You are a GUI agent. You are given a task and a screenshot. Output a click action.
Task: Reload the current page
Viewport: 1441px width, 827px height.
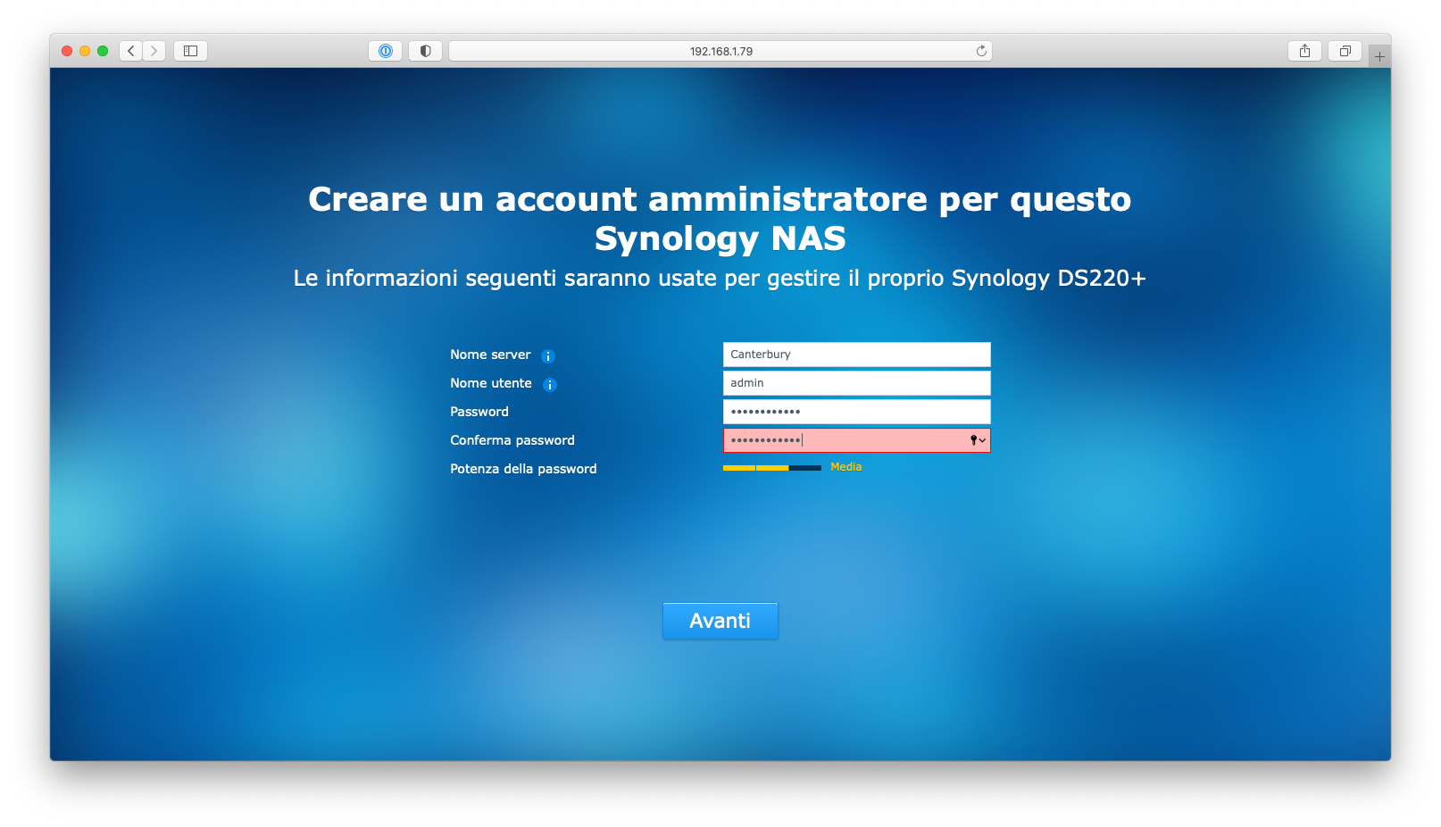[x=981, y=51]
